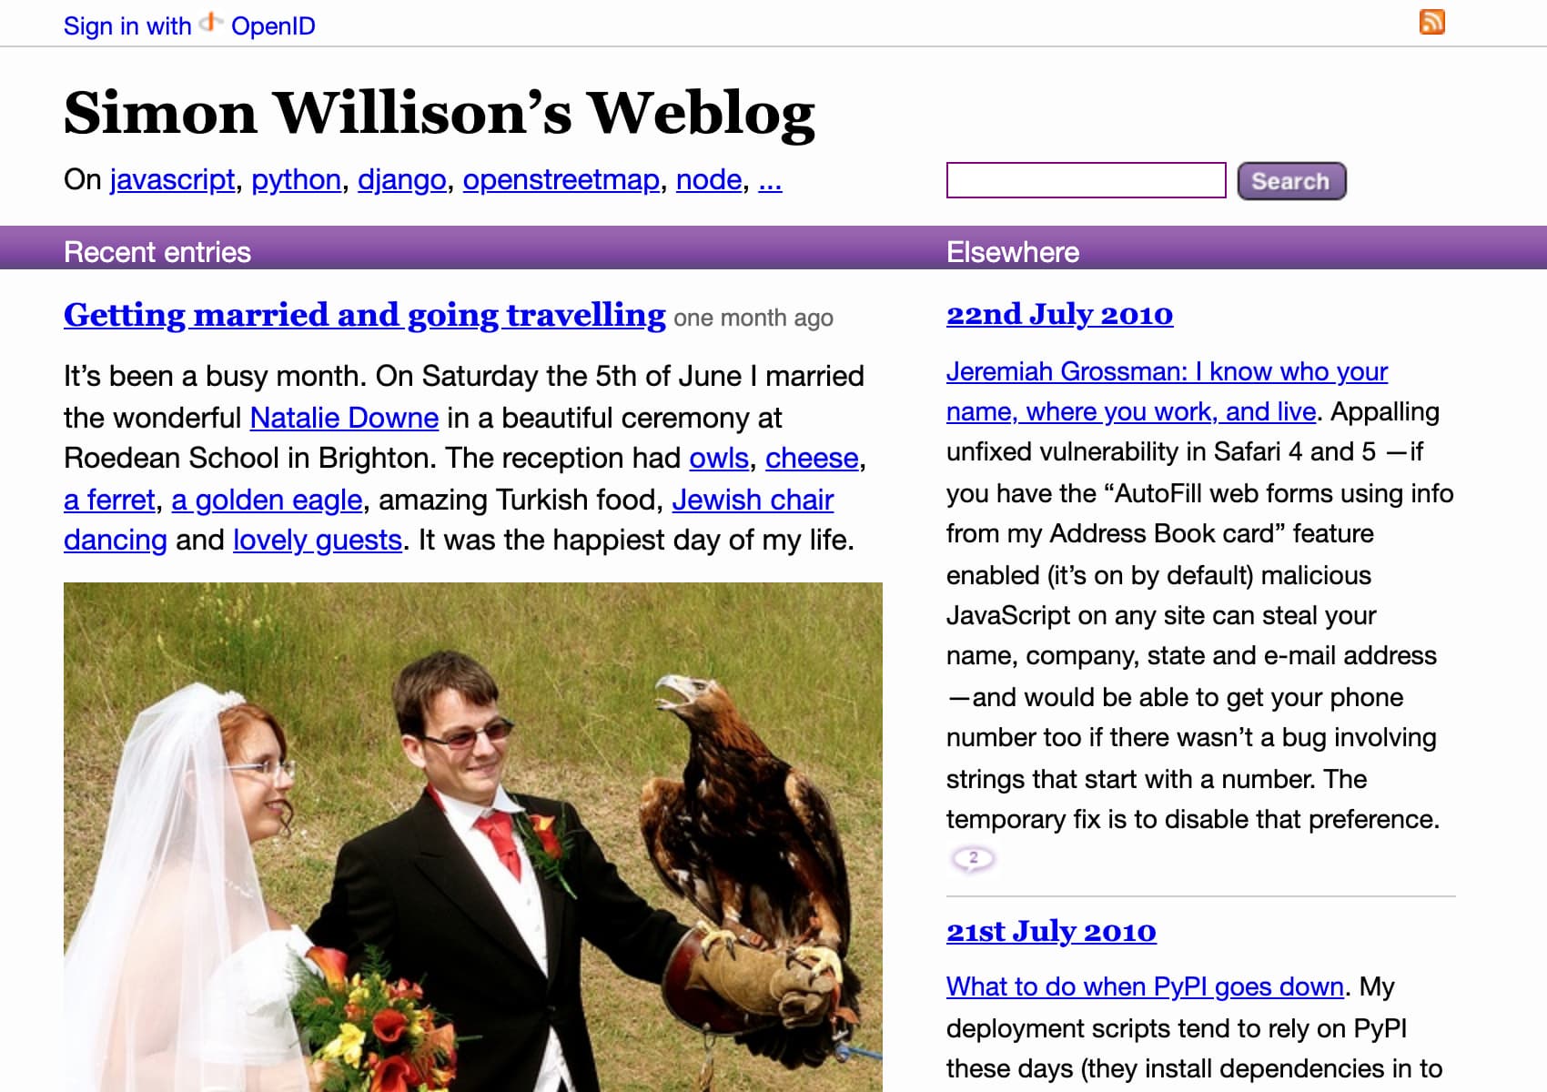The width and height of the screenshot is (1547, 1092).
Task: Click the OpenID logo icon
Action: 211,22
